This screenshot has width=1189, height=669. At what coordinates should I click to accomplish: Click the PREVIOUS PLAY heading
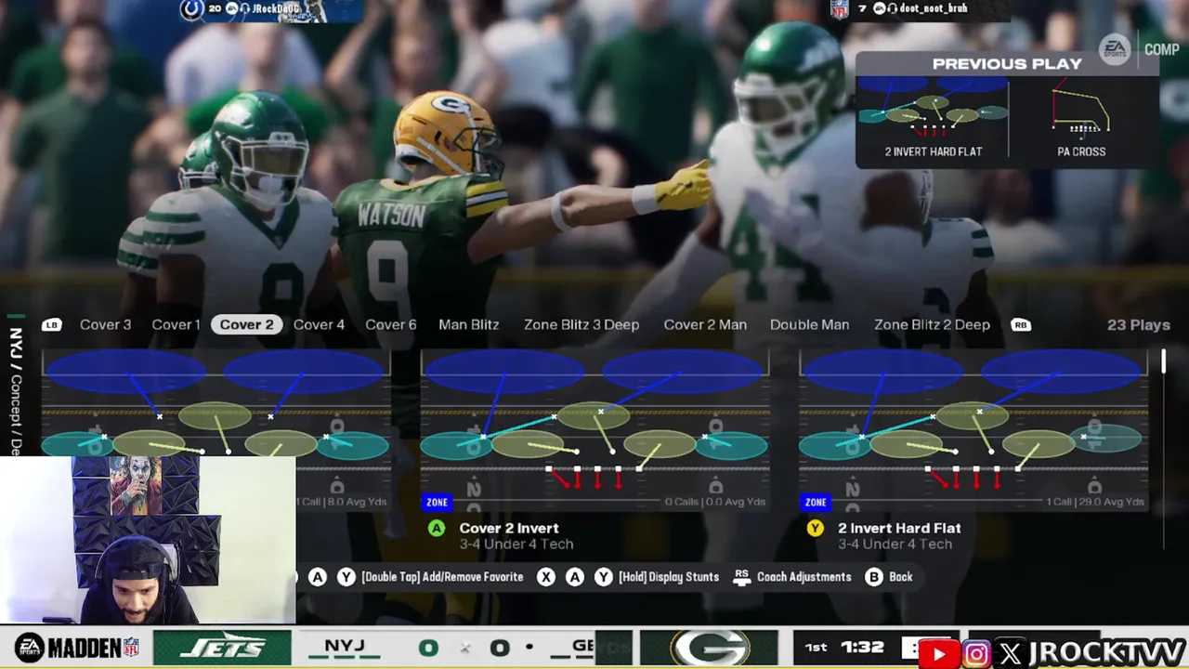click(1007, 64)
